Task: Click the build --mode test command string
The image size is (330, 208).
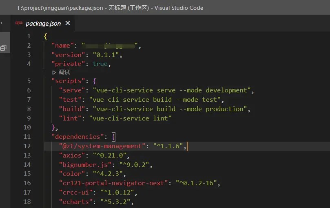Action: (155, 100)
